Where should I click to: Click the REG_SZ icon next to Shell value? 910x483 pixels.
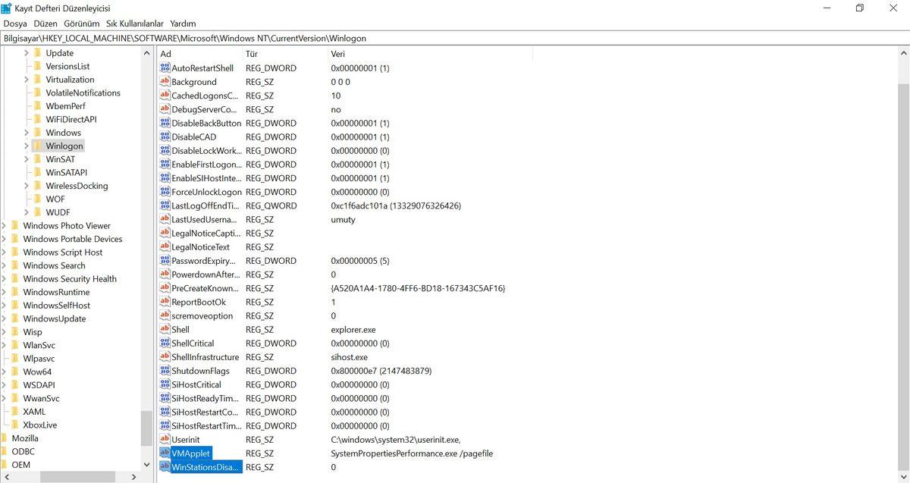point(165,330)
